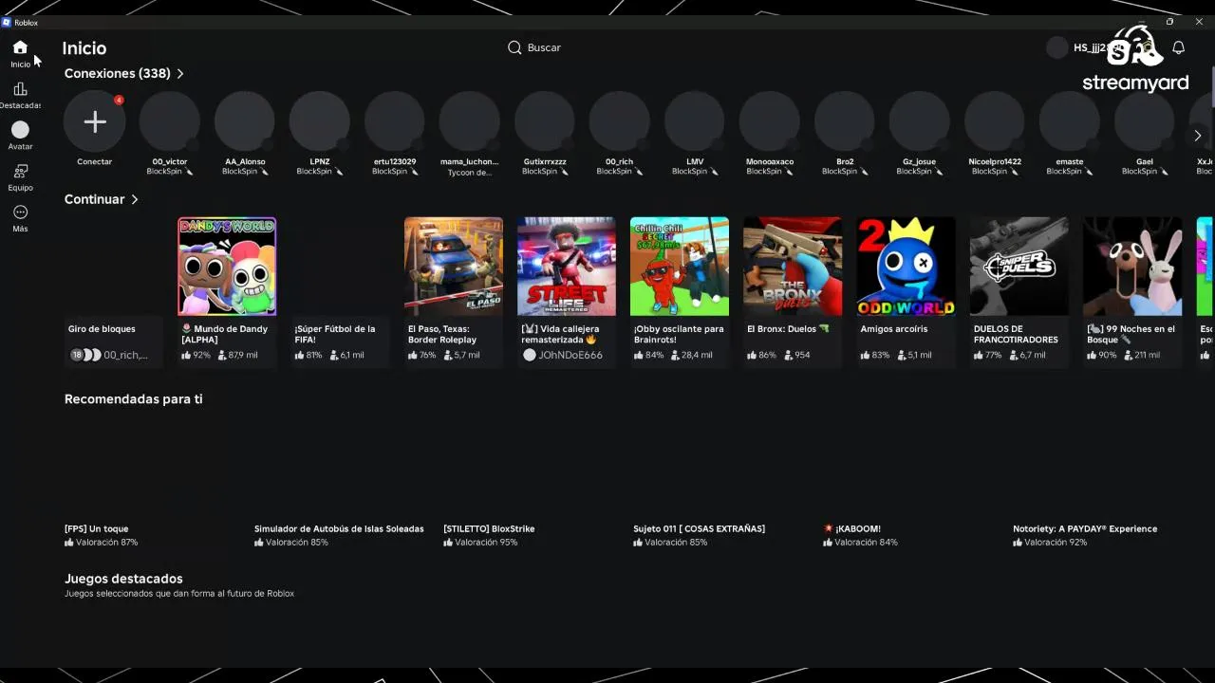Open the Sniper Duels game thumbnail
The height and width of the screenshot is (683, 1215).
(1019, 267)
